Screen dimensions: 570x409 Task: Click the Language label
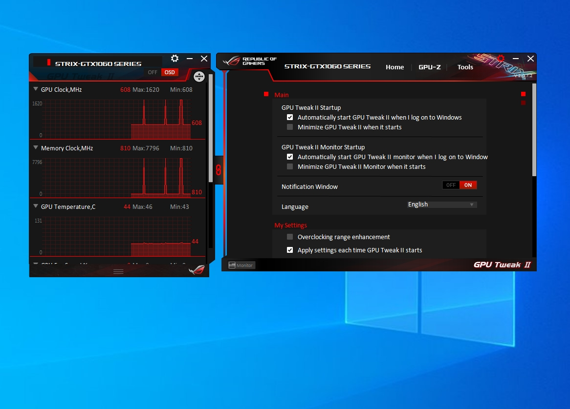point(295,207)
